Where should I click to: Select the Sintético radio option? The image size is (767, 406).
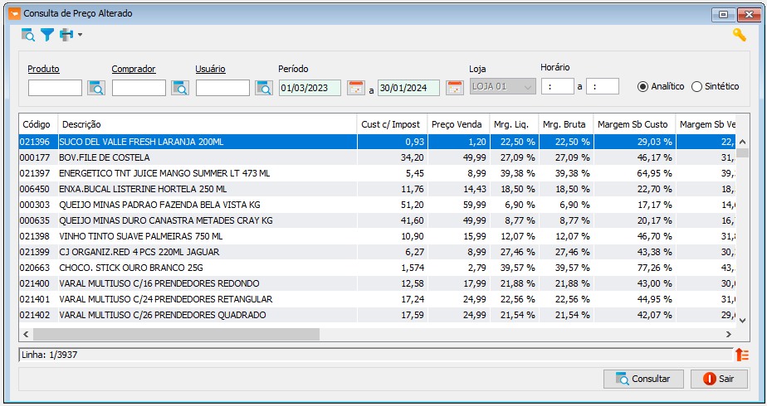tap(716, 86)
